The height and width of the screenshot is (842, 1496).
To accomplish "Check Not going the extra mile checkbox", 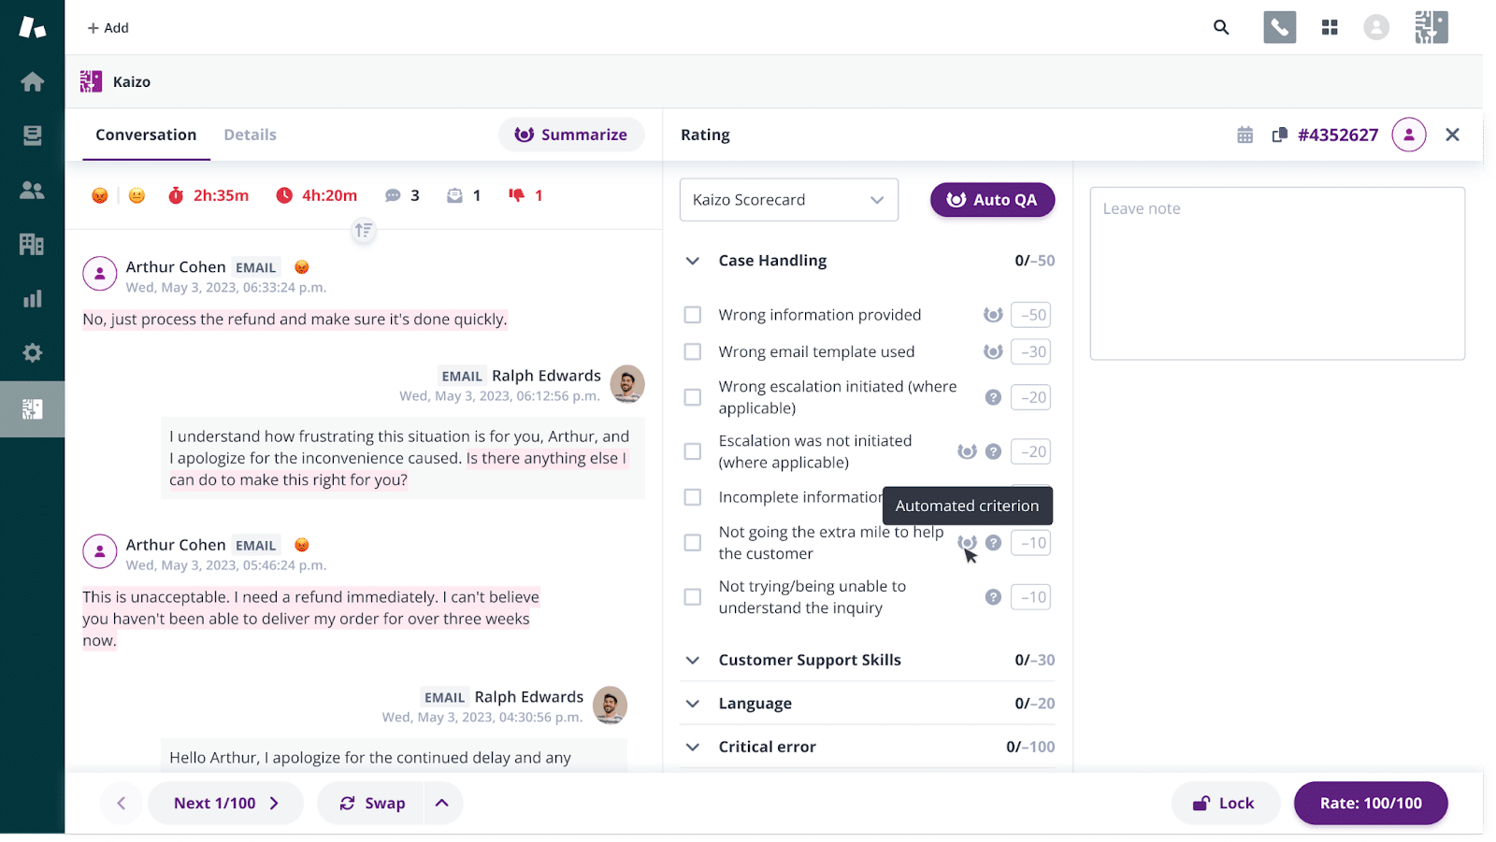I will (x=693, y=543).
